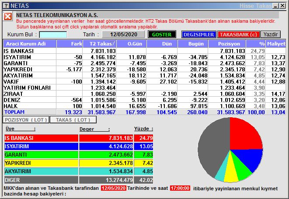Sort by Dün column header
The height and width of the screenshot is (199, 289).
[162, 44]
